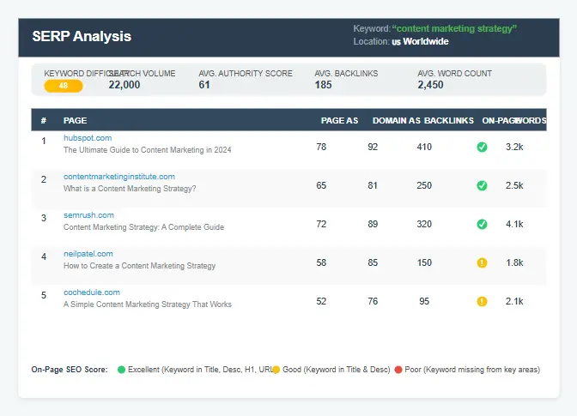Screen dimensions: 577x416
Task: Click backlinks value 95 for cochedule.com
Action: (424, 301)
